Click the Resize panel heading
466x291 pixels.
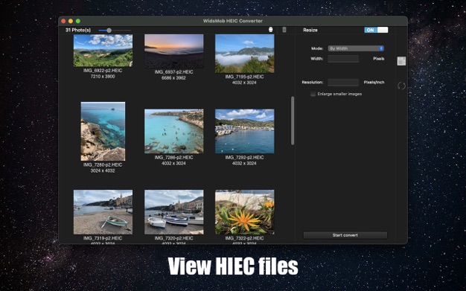pos(310,30)
